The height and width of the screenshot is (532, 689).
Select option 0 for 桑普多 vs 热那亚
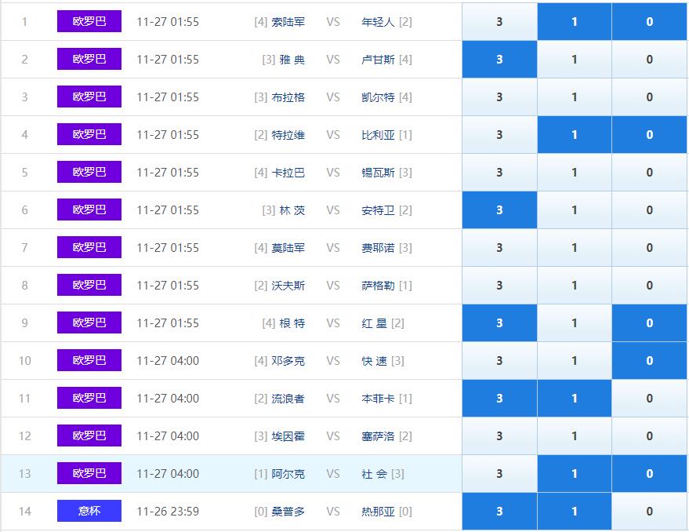click(650, 512)
